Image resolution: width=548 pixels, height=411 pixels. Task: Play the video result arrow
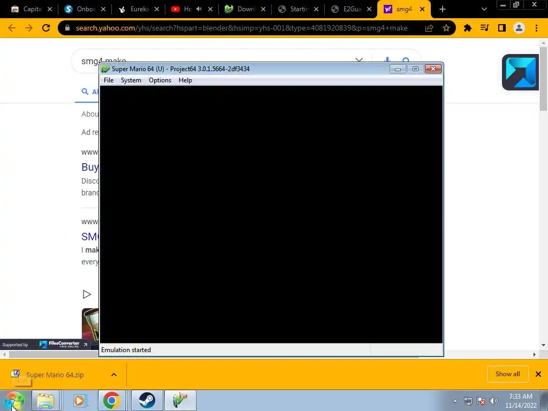click(87, 294)
